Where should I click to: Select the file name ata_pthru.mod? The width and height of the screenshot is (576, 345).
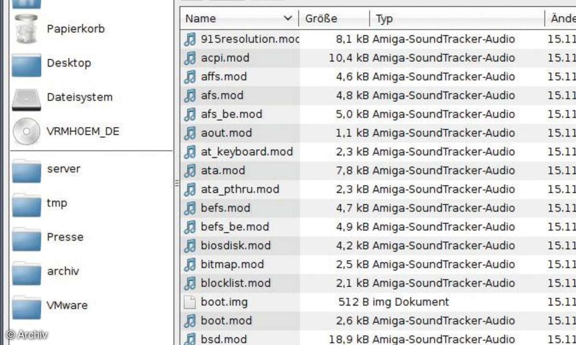pos(240,189)
